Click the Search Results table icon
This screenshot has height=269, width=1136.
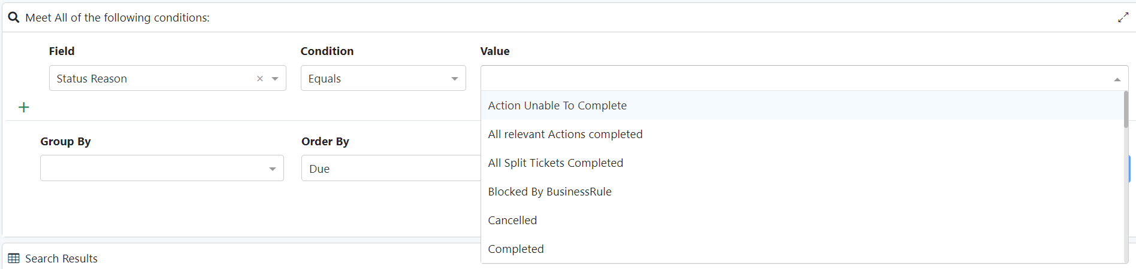point(14,258)
